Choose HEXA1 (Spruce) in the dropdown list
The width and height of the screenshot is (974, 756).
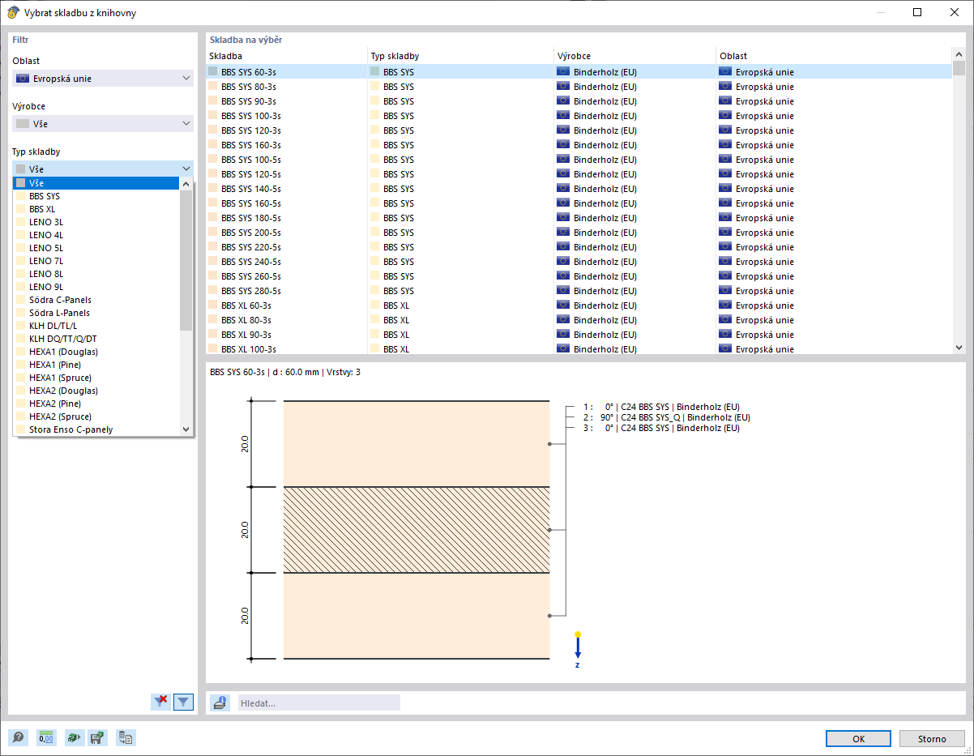click(x=96, y=378)
